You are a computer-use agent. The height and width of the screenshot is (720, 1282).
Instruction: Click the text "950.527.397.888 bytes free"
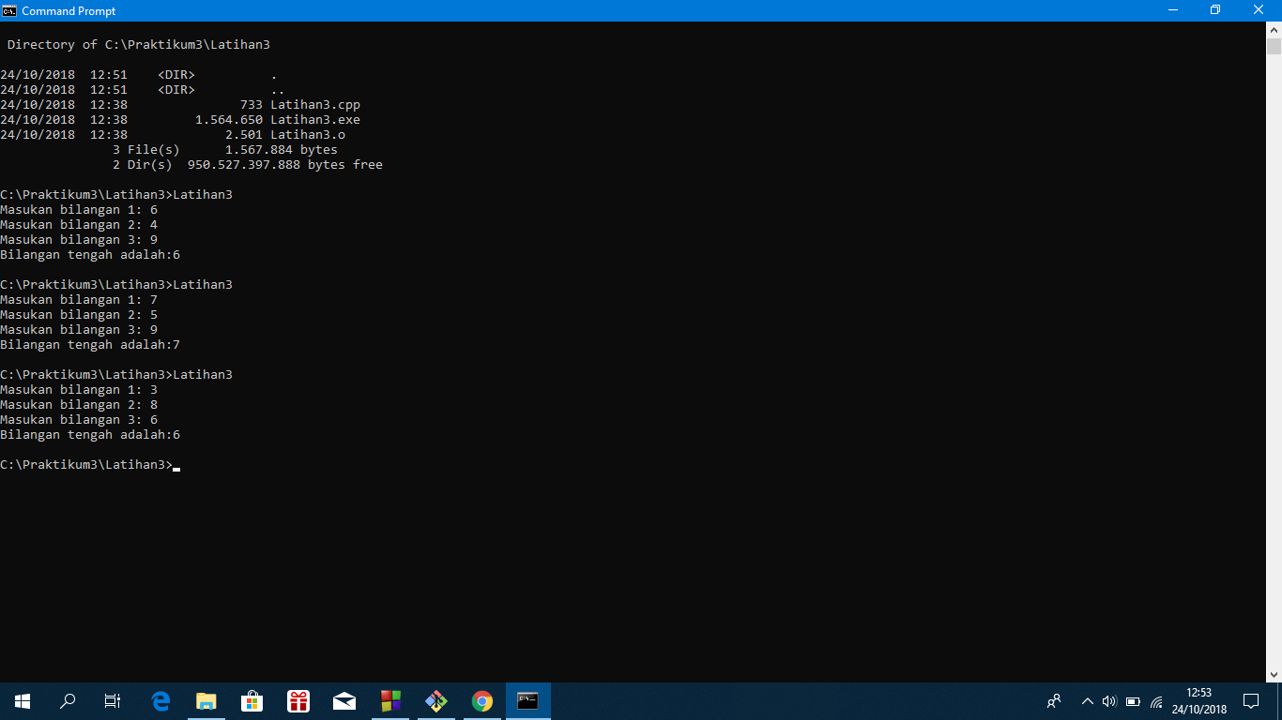[285, 165]
